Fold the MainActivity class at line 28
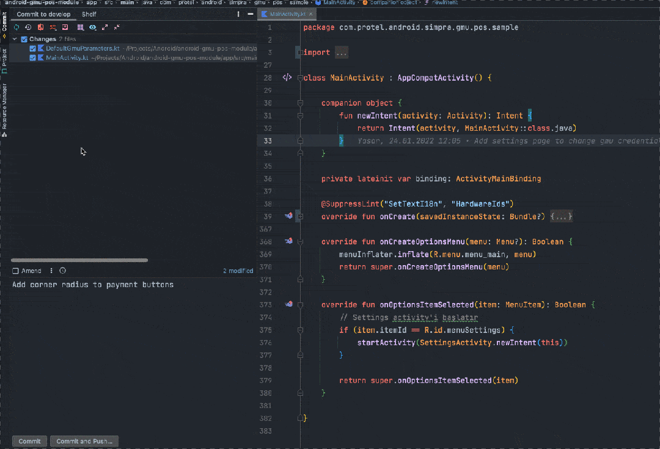The width and height of the screenshot is (660, 449). click(x=300, y=78)
